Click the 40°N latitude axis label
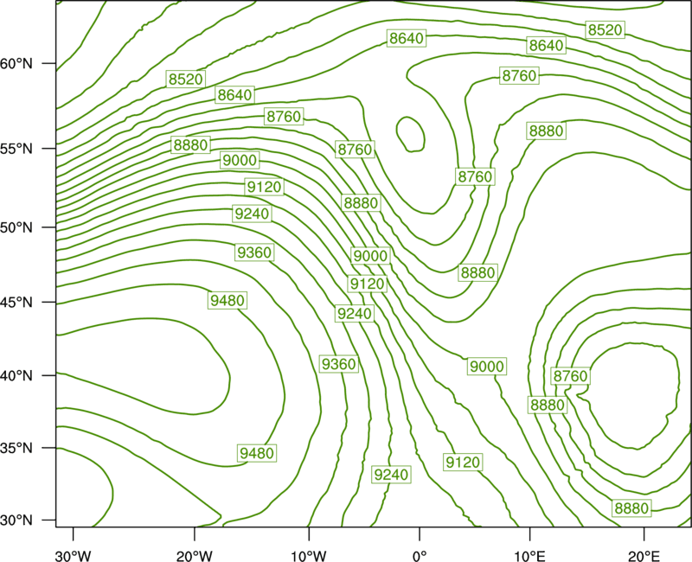The image size is (692, 562). [x=16, y=375]
